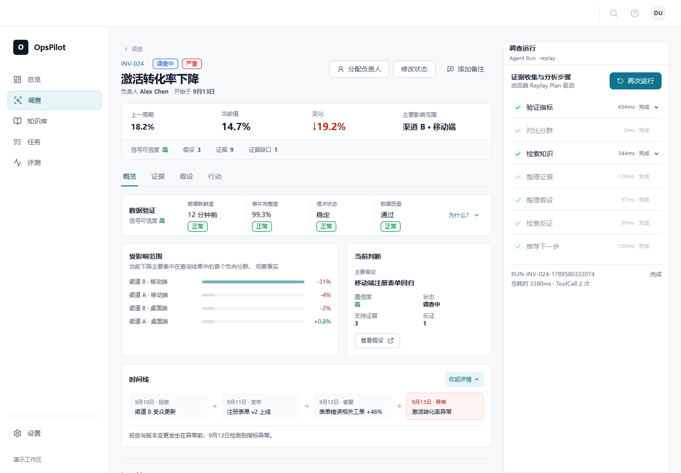Click the 渠道 B · 移动端 impact bar

(x=253, y=282)
